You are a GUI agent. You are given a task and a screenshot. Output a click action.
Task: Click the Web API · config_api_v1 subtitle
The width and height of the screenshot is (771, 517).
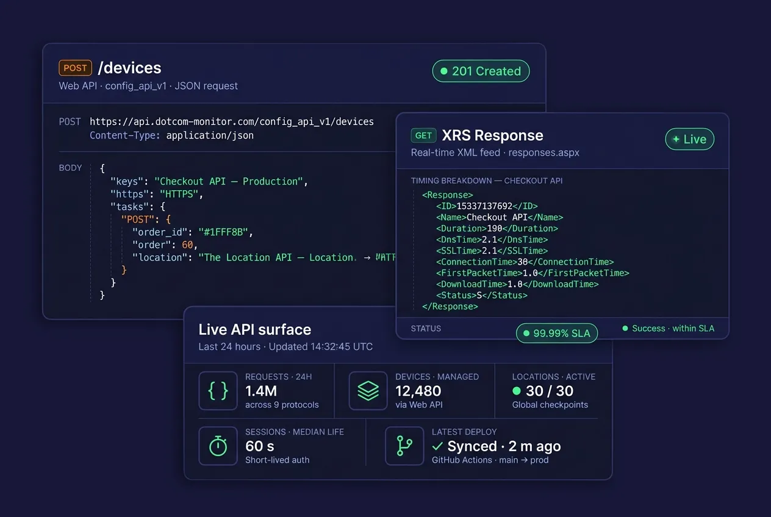[148, 86]
